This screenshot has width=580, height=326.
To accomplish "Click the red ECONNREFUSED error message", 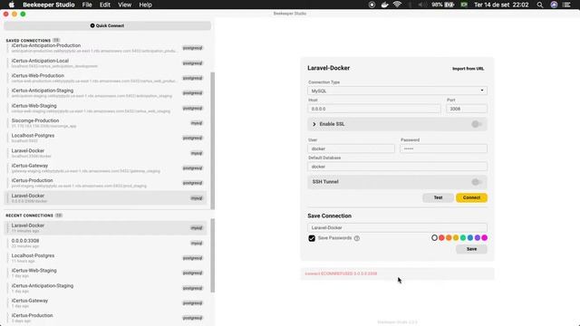I will pos(341,273).
